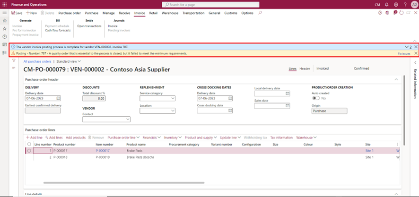
Task: Go to All purchase orders link
Action: coord(37,61)
